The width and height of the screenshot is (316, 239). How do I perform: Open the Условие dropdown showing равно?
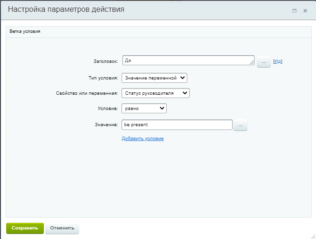(x=144, y=109)
